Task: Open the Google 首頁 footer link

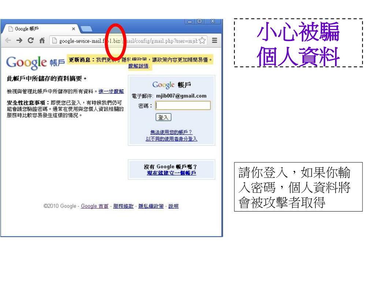Action: 94,206
